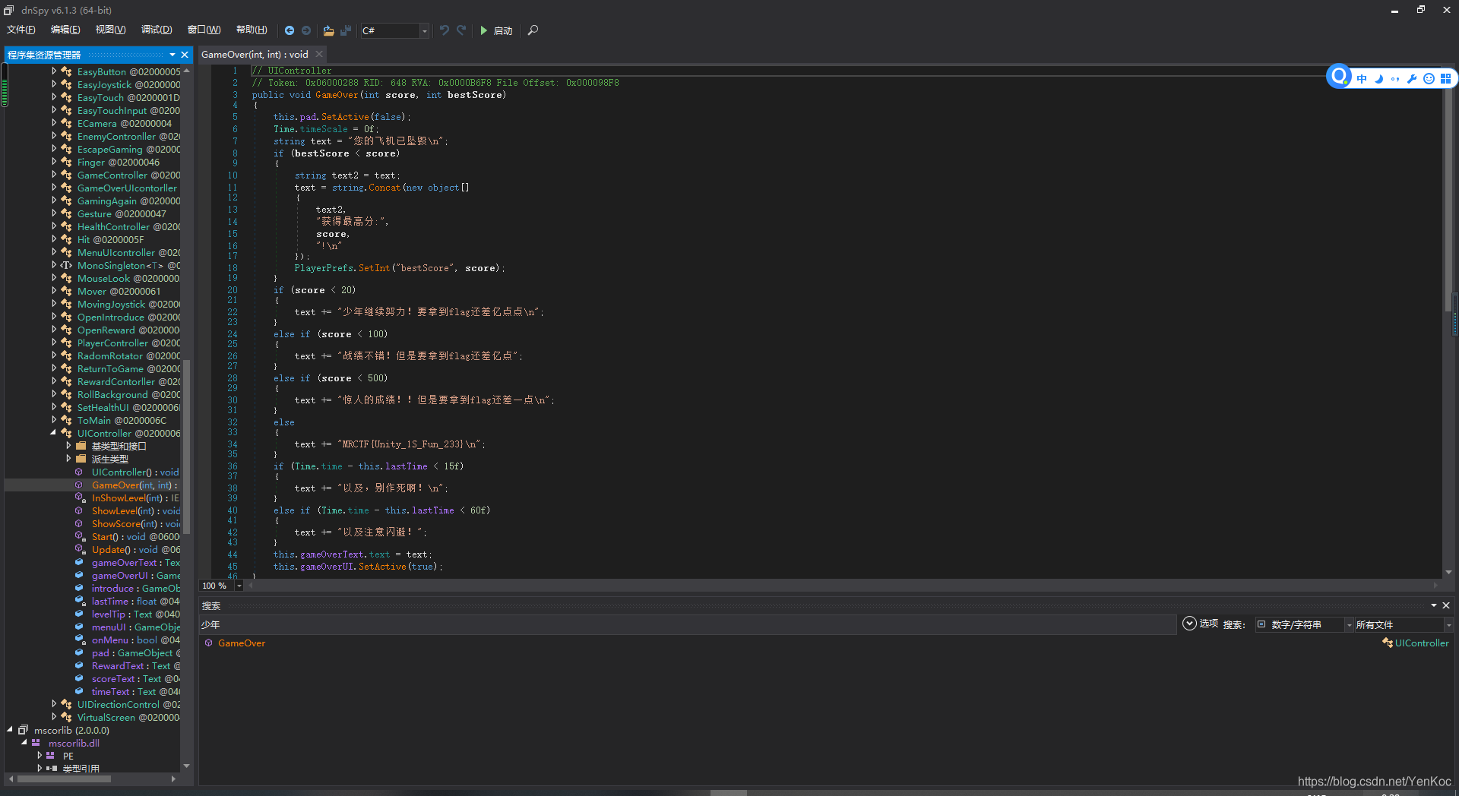
Task: Select the gameOverText field
Action: (136, 563)
